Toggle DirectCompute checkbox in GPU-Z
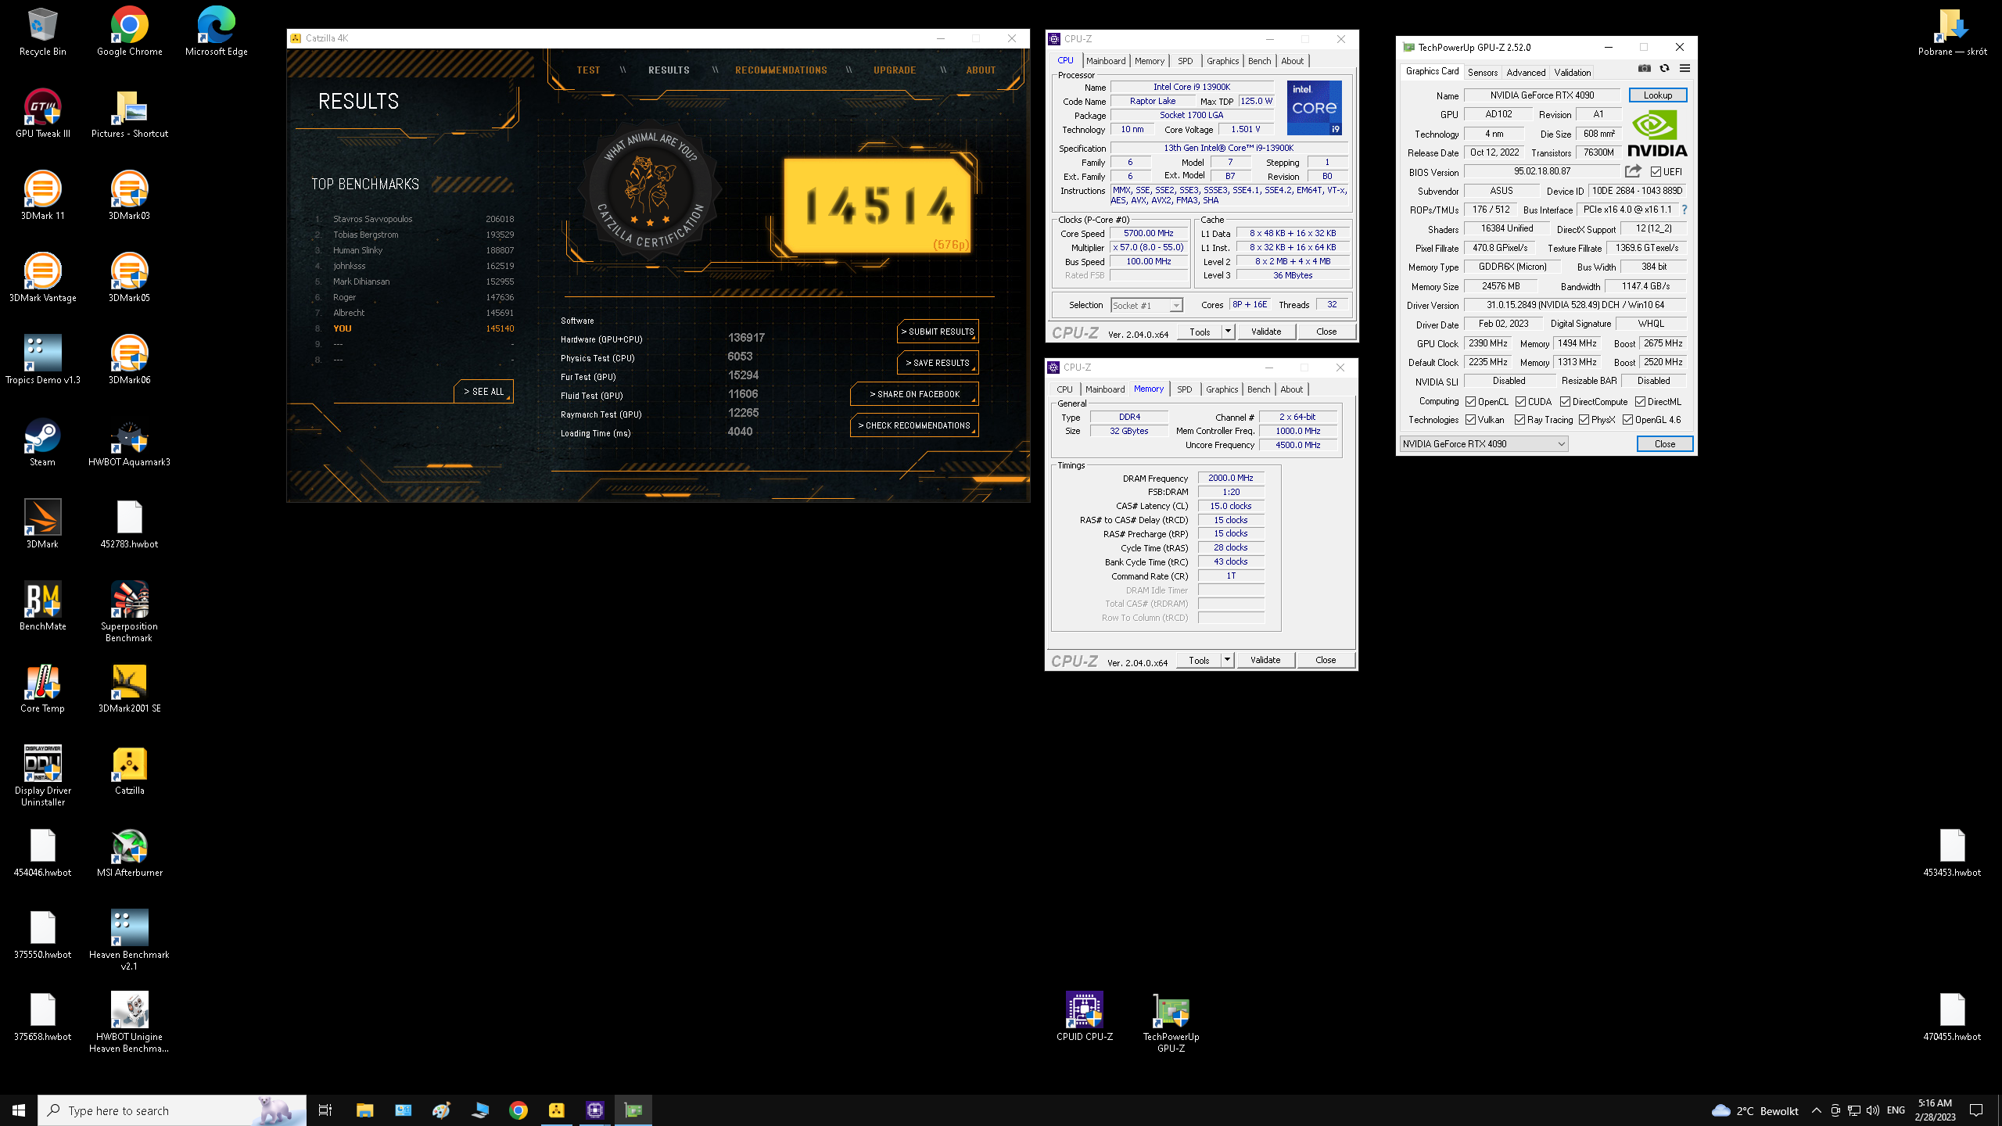This screenshot has height=1126, width=2002. pyautogui.click(x=1565, y=402)
